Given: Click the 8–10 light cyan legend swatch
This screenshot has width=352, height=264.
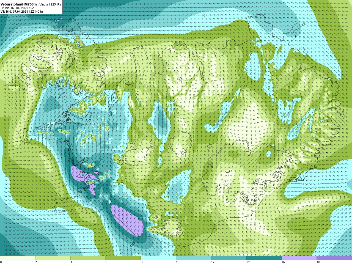Looking at the screenshot, I should 158,258.
